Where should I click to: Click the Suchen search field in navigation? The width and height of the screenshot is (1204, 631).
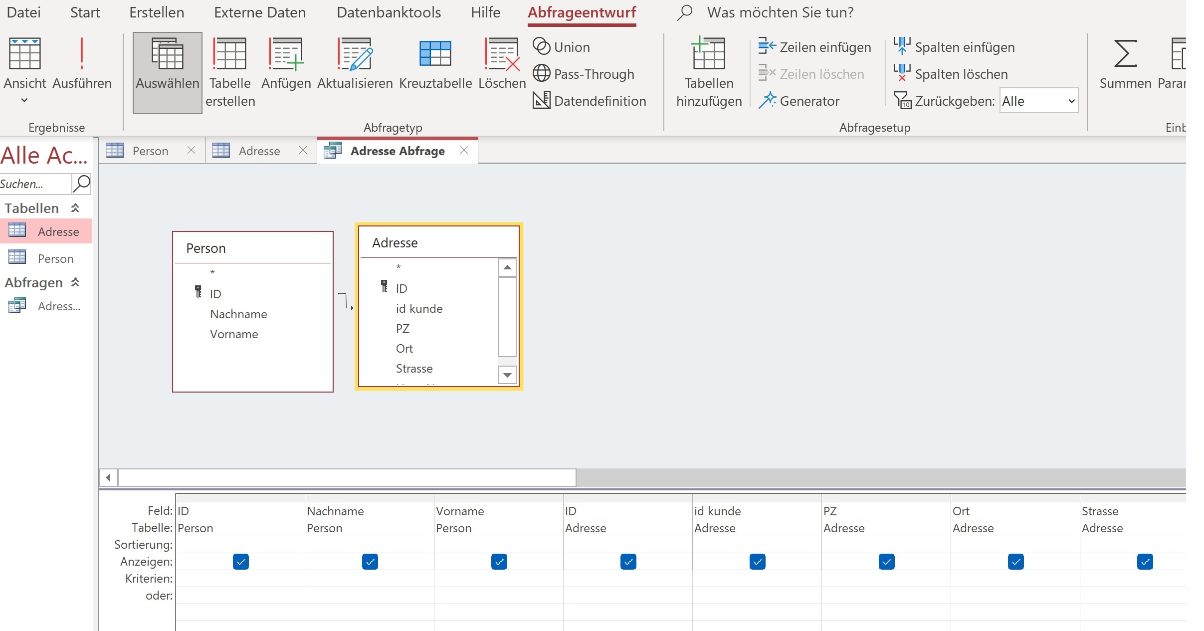(x=34, y=184)
